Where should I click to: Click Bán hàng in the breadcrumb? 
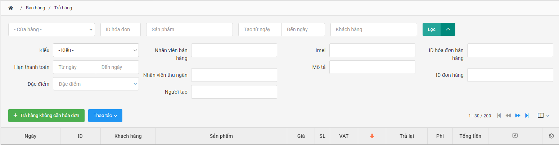pyautogui.click(x=35, y=8)
